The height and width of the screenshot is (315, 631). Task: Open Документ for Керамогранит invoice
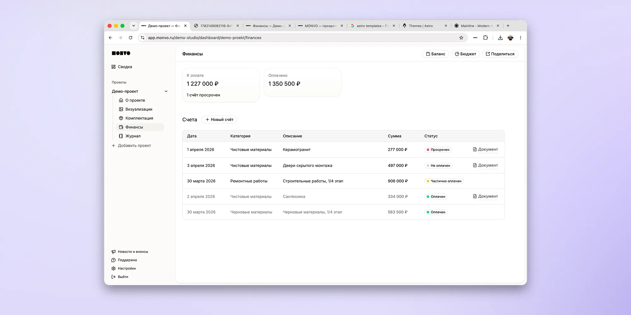click(x=485, y=149)
